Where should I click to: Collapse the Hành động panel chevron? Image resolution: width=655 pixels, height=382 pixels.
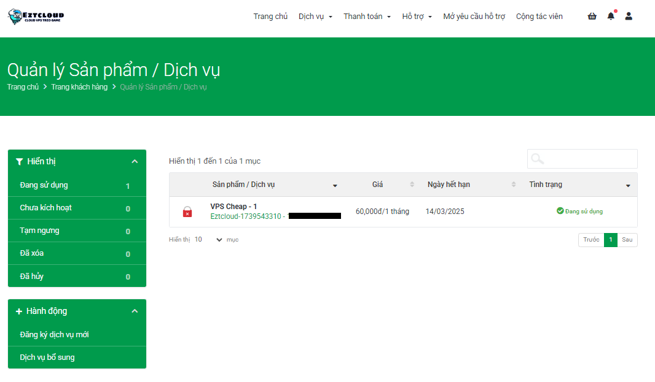tap(135, 311)
